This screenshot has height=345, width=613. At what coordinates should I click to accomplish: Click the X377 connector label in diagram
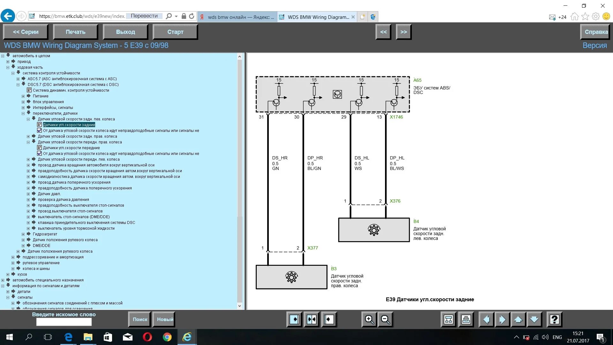(313, 248)
